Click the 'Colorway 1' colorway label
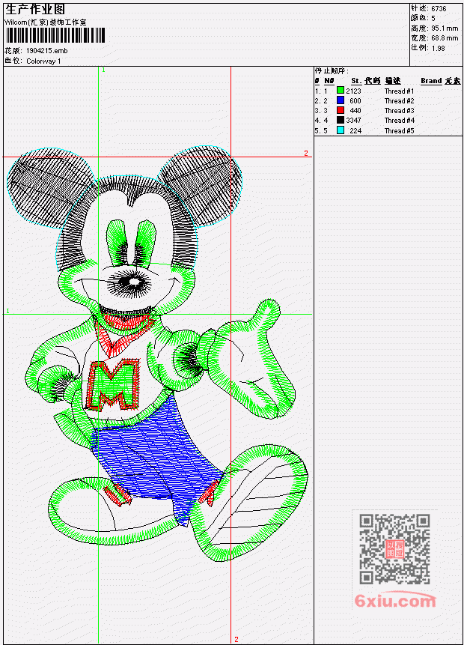Image resolution: width=464 pixels, height=645 pixels. pyautogui.click(x=43, y=61)
